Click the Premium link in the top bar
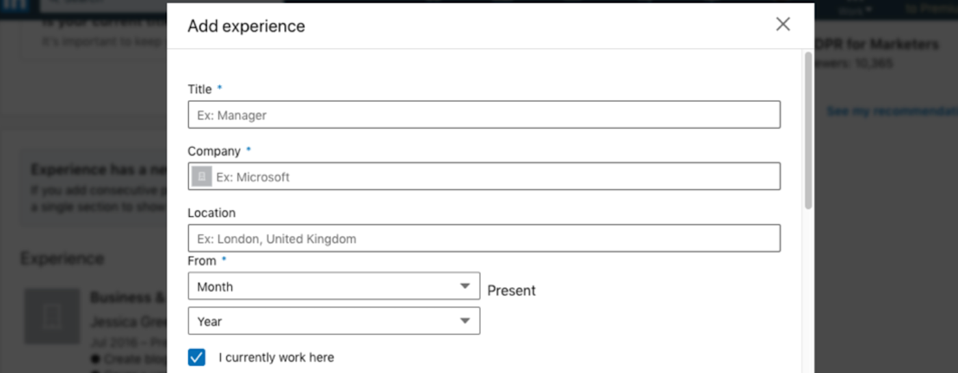Viewport: 958px width, 373px height. coord(931,8)
